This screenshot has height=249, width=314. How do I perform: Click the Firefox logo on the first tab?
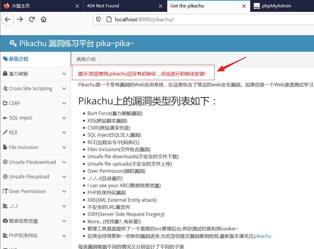pos(7,6)
